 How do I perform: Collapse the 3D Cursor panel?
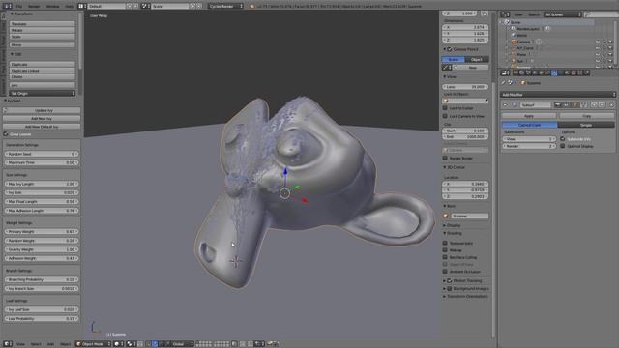[454, 167]
